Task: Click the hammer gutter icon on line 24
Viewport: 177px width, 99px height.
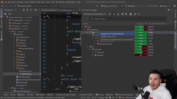Action: point(48,16)
